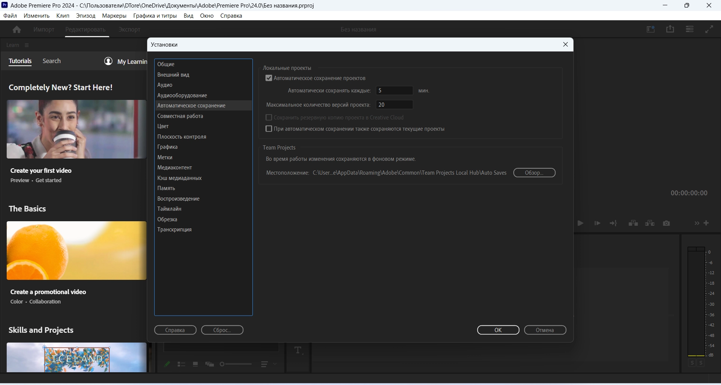Open the workspaces panel icon

651,29
